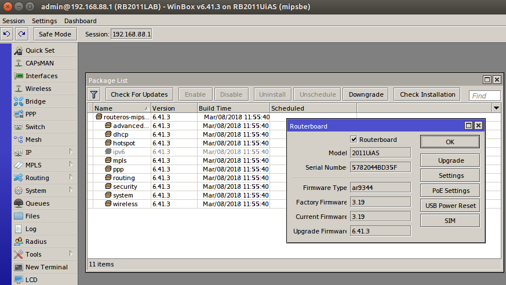Uncheck the Routerboard checkbox
The height and width of the screenshot is (285, 506).
(354, 140)
